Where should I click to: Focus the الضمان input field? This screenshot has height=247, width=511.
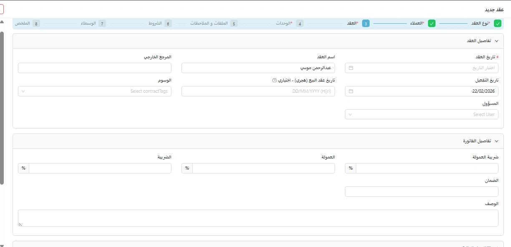coord(422,191)
